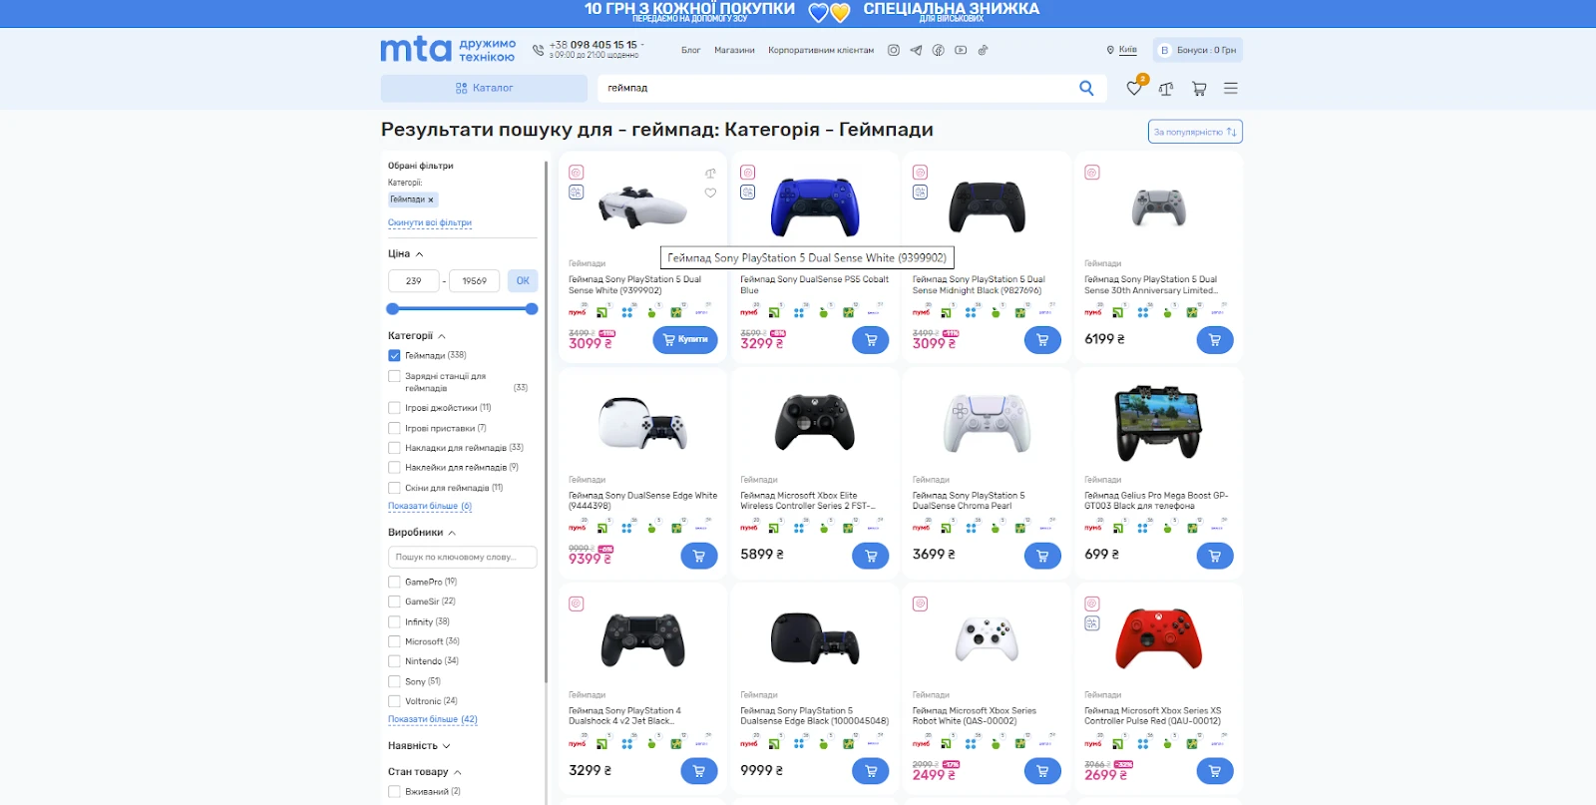Check the Ігрові приставки category
This screenshot has width=1596, height=805.
tap(394, 428)
